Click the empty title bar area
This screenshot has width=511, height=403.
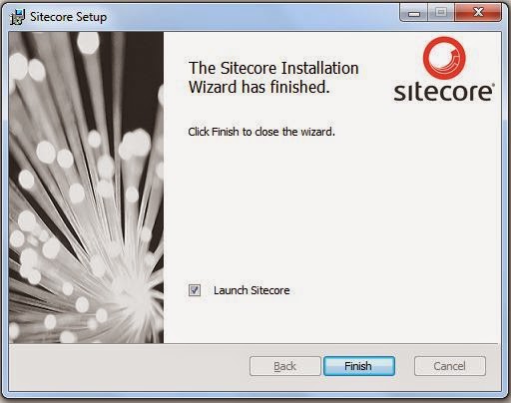click(x=253, y=16)
